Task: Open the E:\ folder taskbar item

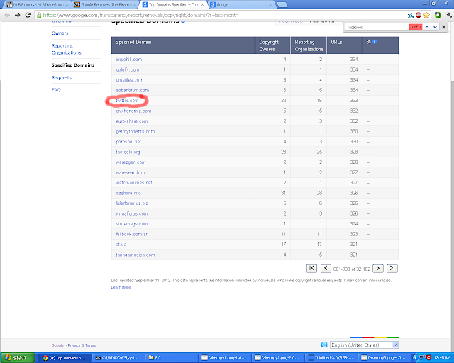Action: [171, 358]
